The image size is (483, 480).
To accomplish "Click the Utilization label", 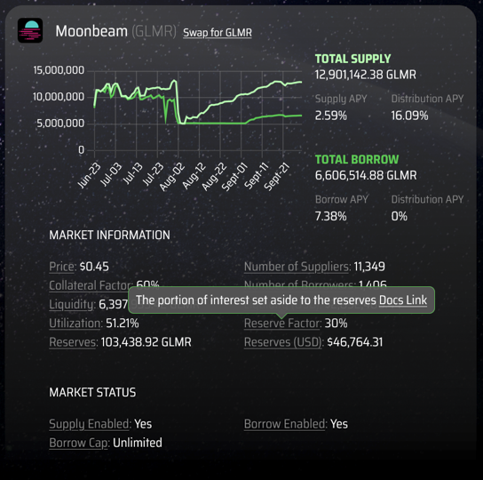I will 75,324.
